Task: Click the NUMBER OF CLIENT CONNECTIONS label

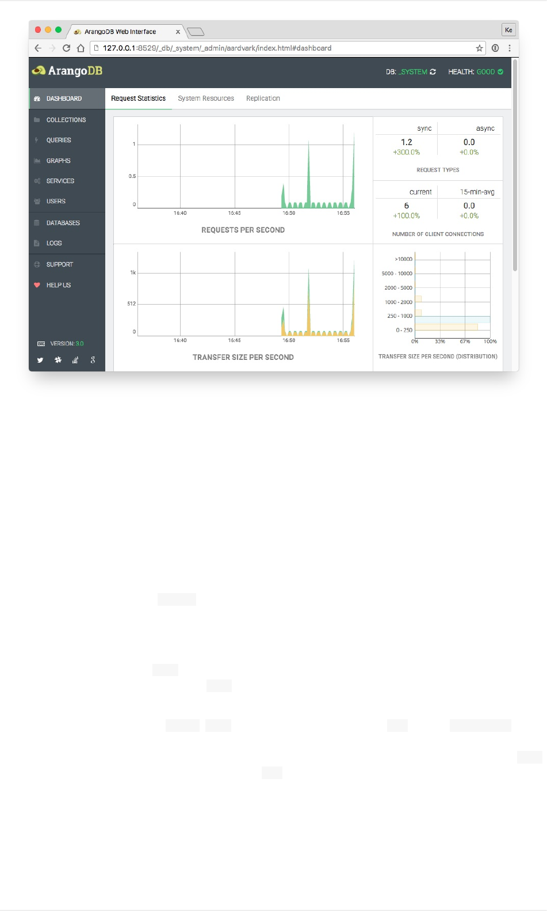Action: click(438, 234)
